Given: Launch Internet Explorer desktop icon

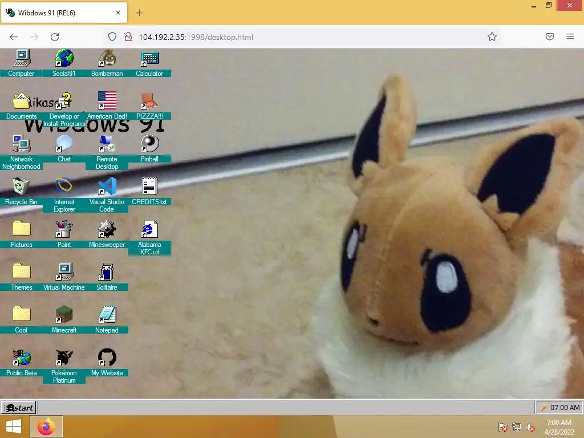Looking at the screenshot, I should [x=64, y=195].
